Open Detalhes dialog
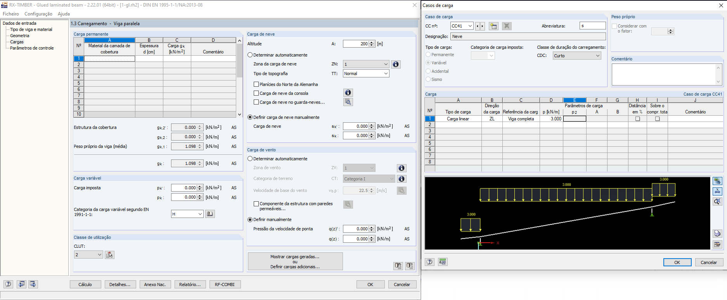This screenshot has width=727, height=300. (x=120, y=285)
